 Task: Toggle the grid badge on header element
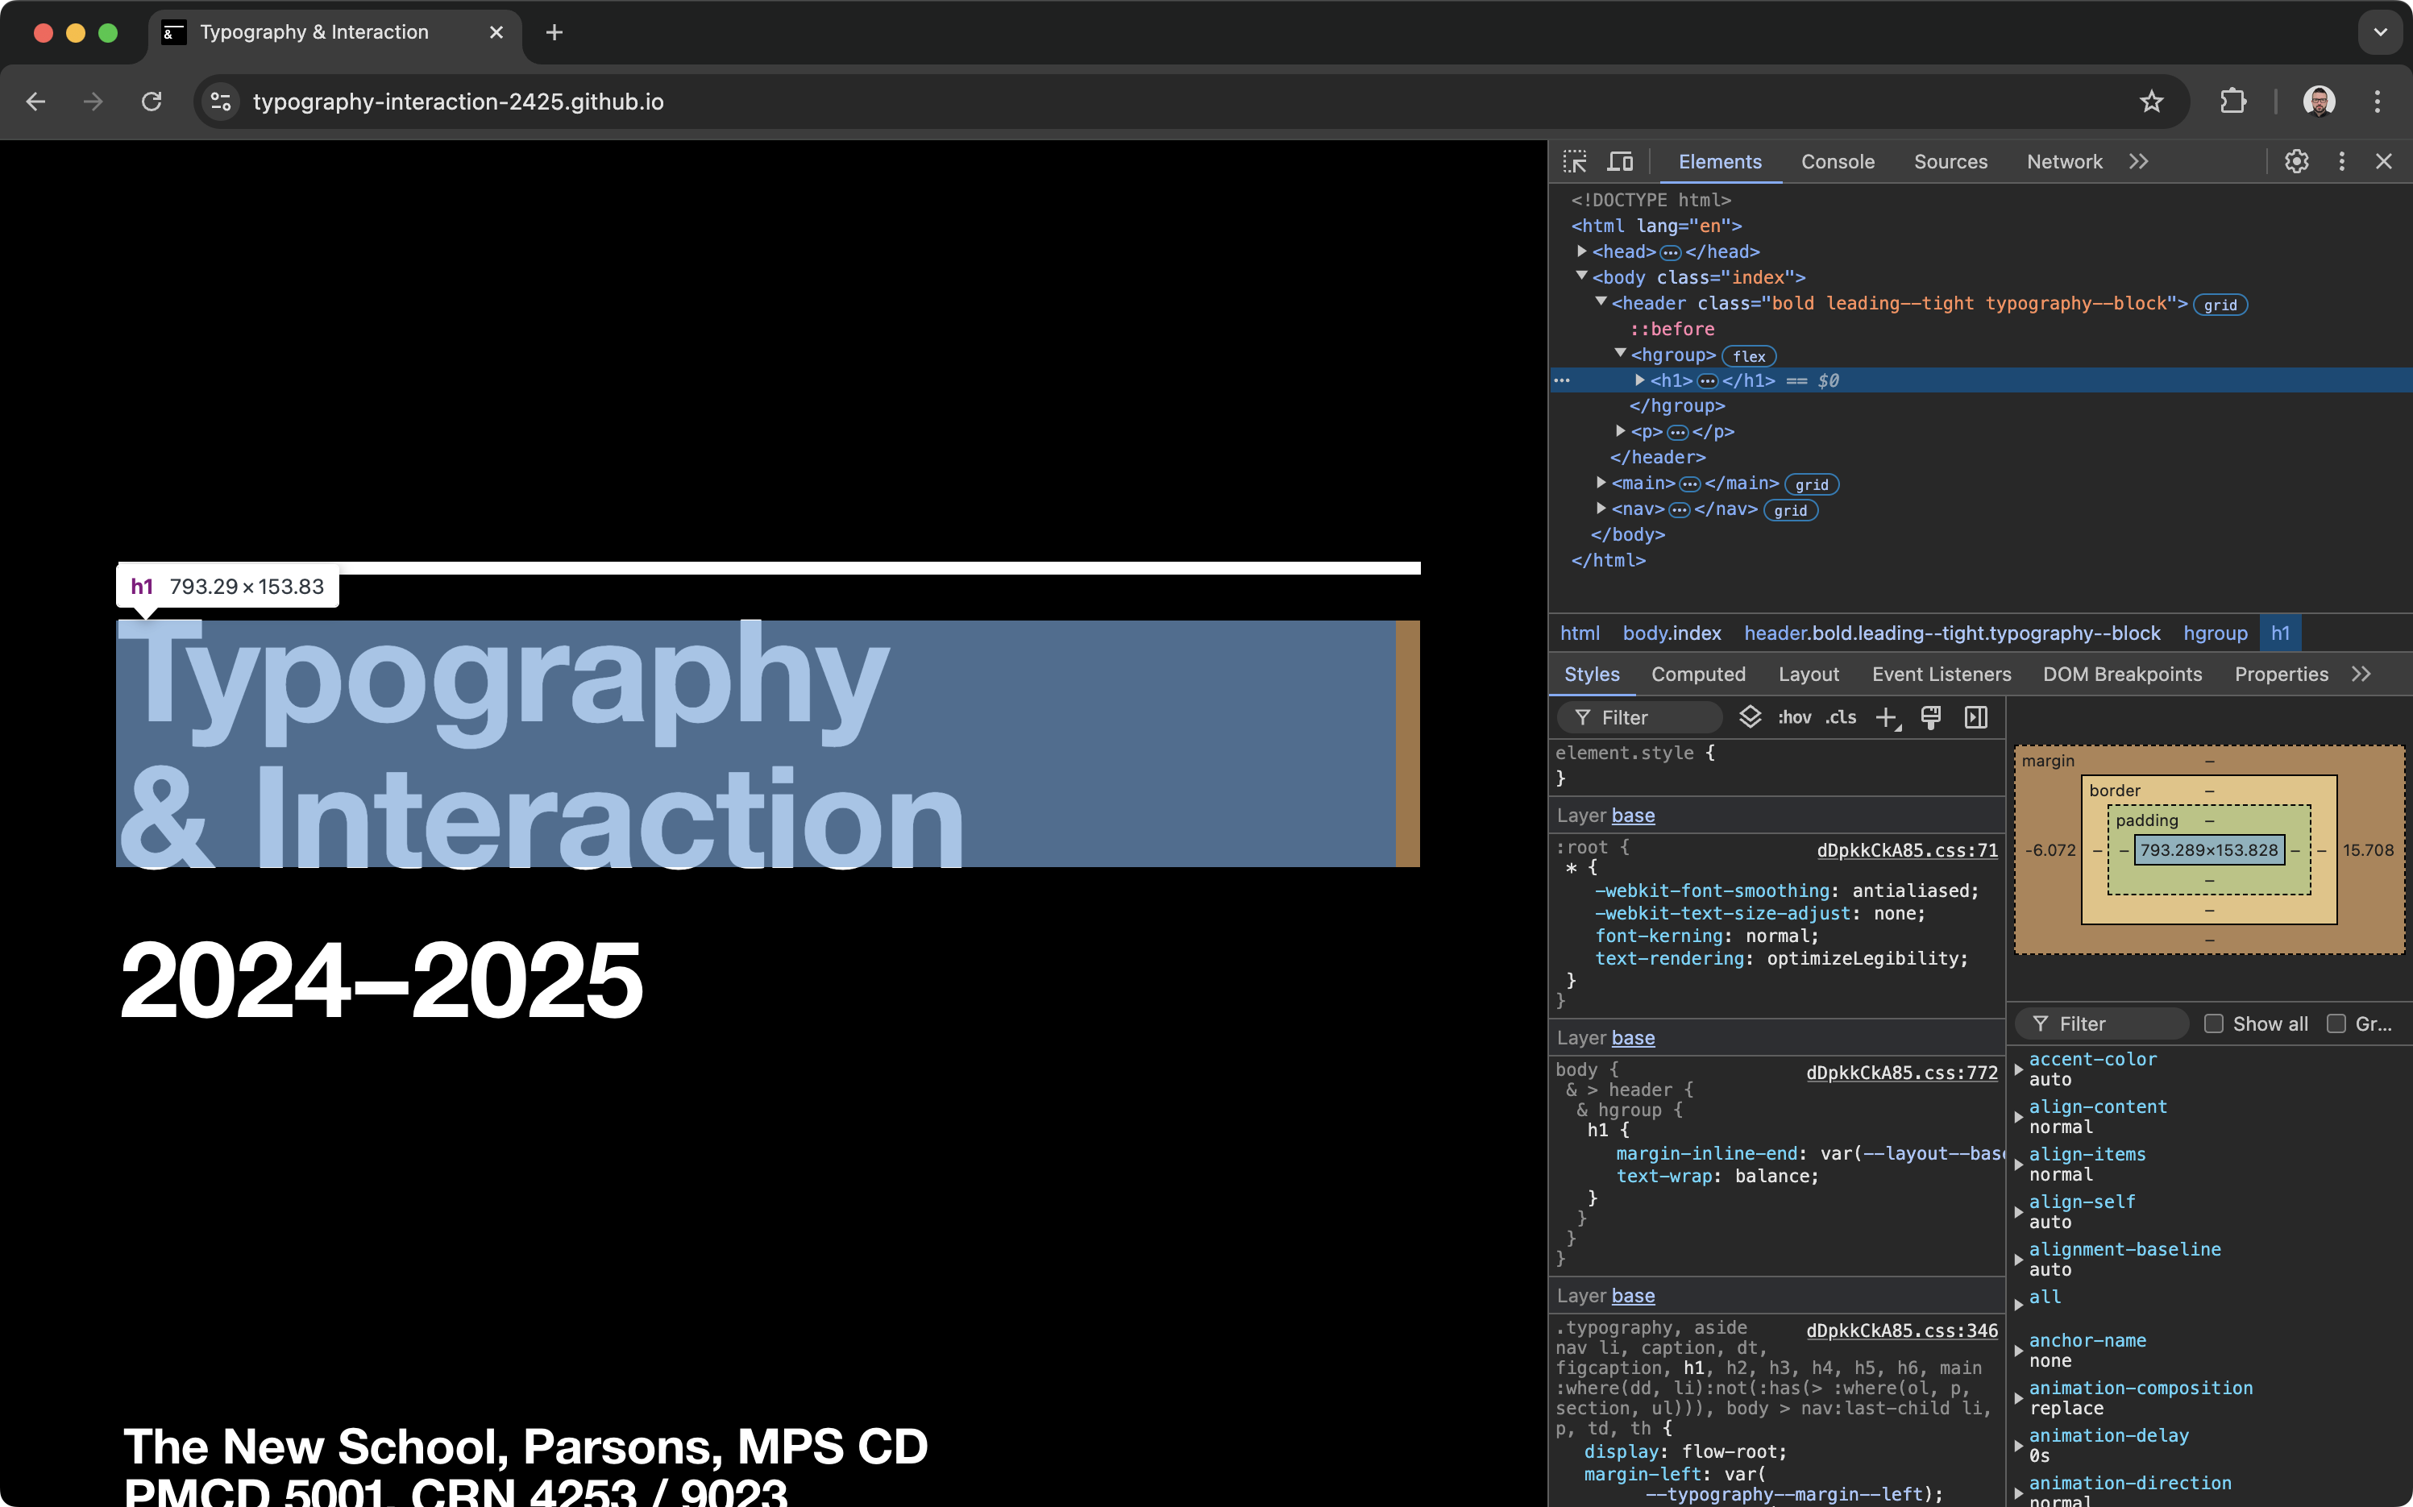(2220, 305)
